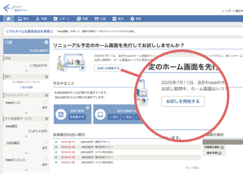243x174 pixels.
Task: Click the 支払 link in 今日やること
Action: point(73,97)
